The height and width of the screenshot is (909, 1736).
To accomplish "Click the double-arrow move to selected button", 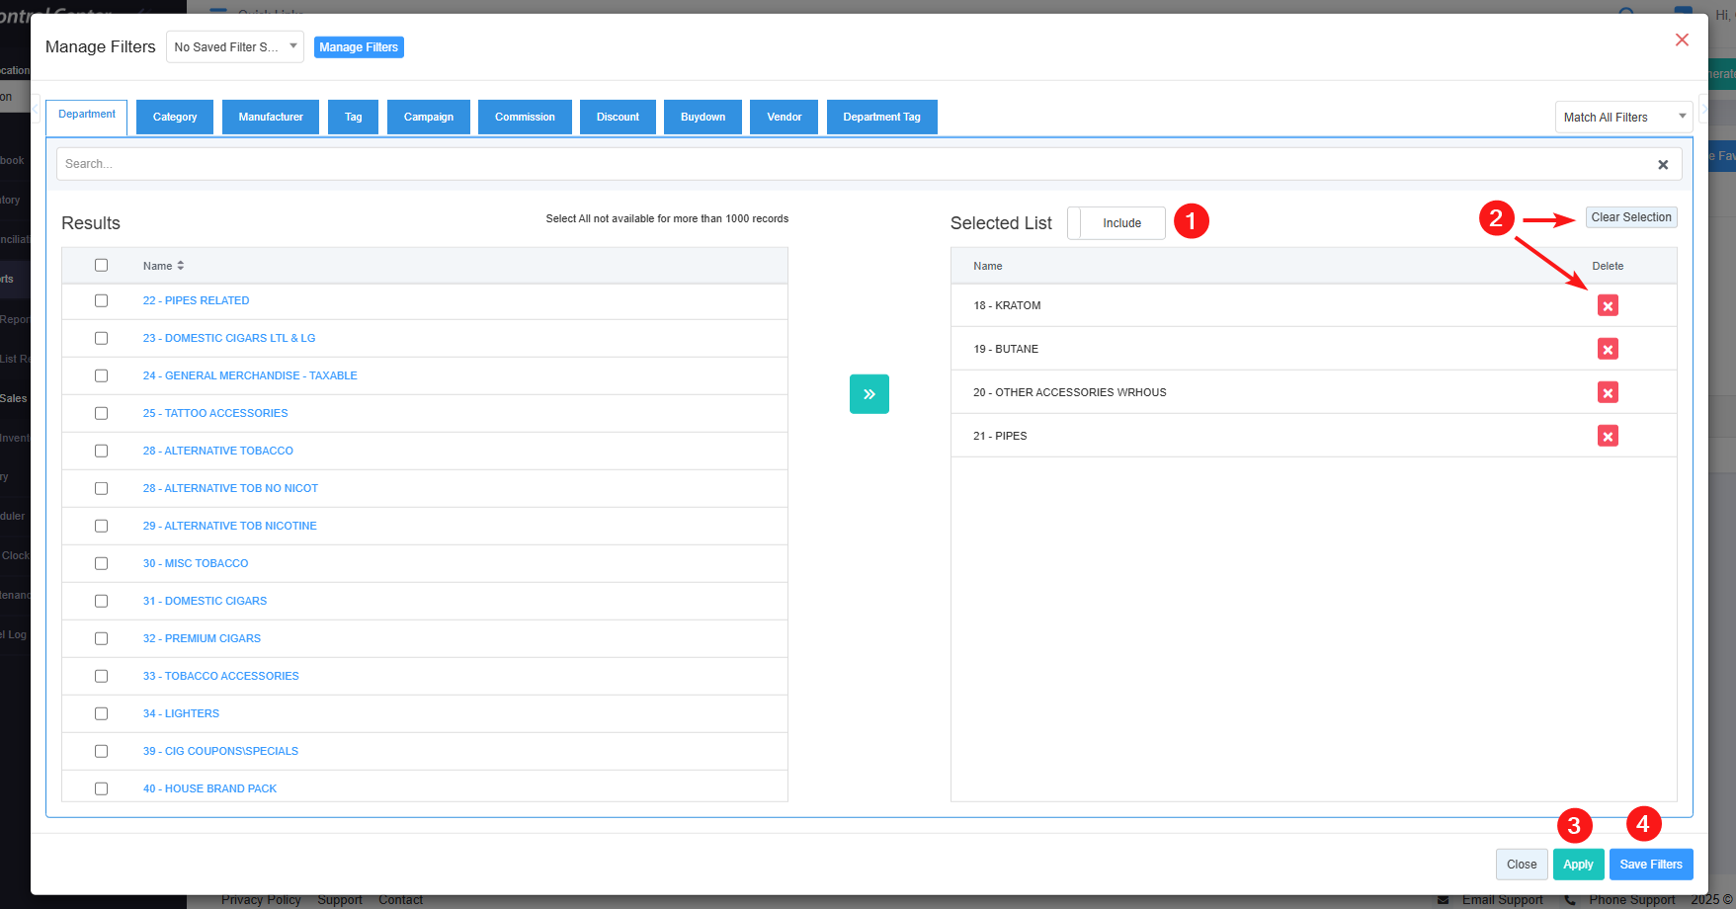I will pyautogui.click(x=868, y=394).
